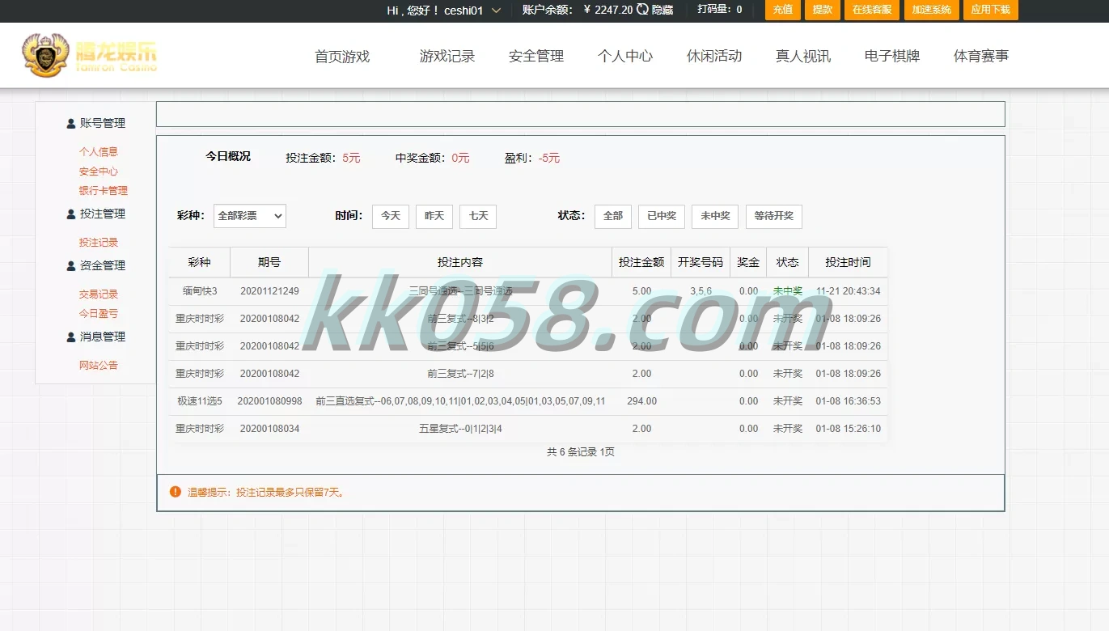Open 交易记录 in sidebar
Image resolution: width=1109 pixels, height=631 pixels.
point(99,294)
